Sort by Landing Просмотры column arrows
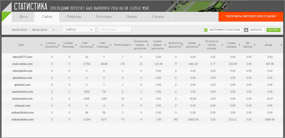The height and width of the screenshot is (138, 285). click(59, 45)
